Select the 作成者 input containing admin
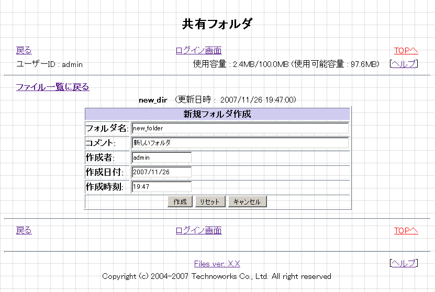Screen dimensions: 435x292 pos(161,158)
